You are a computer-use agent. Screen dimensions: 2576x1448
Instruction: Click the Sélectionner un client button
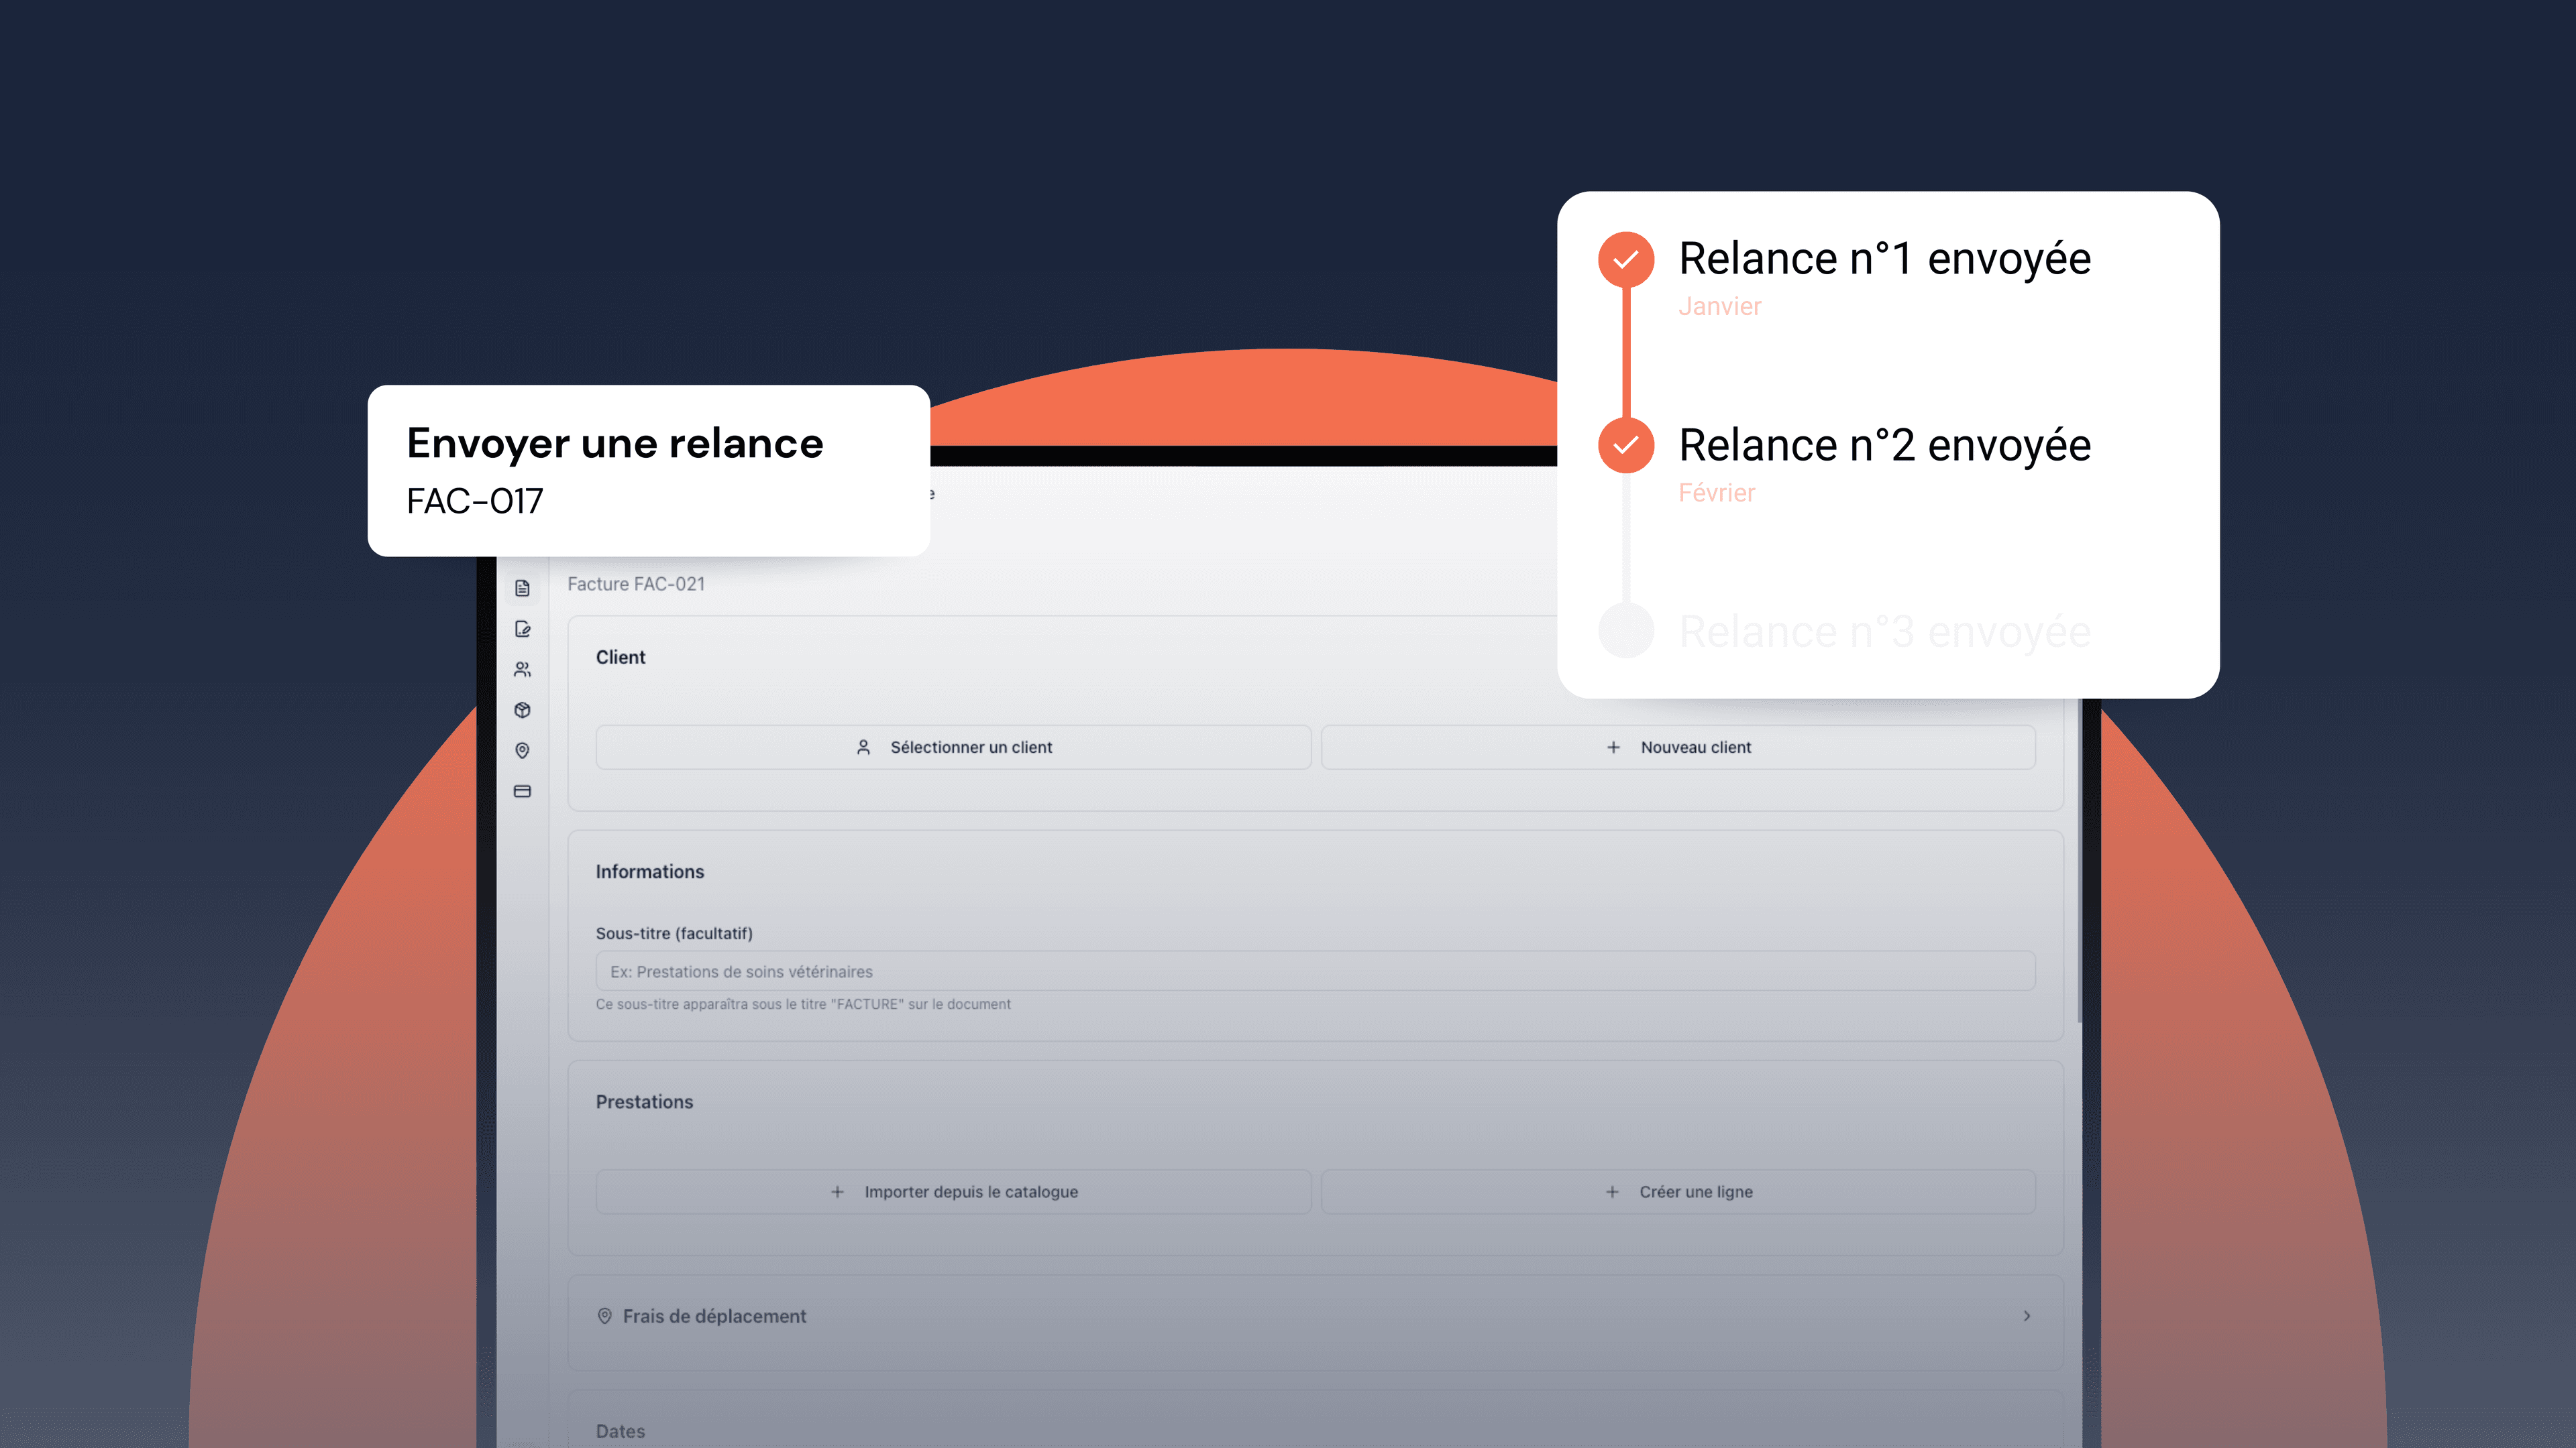tap(952, 747)
